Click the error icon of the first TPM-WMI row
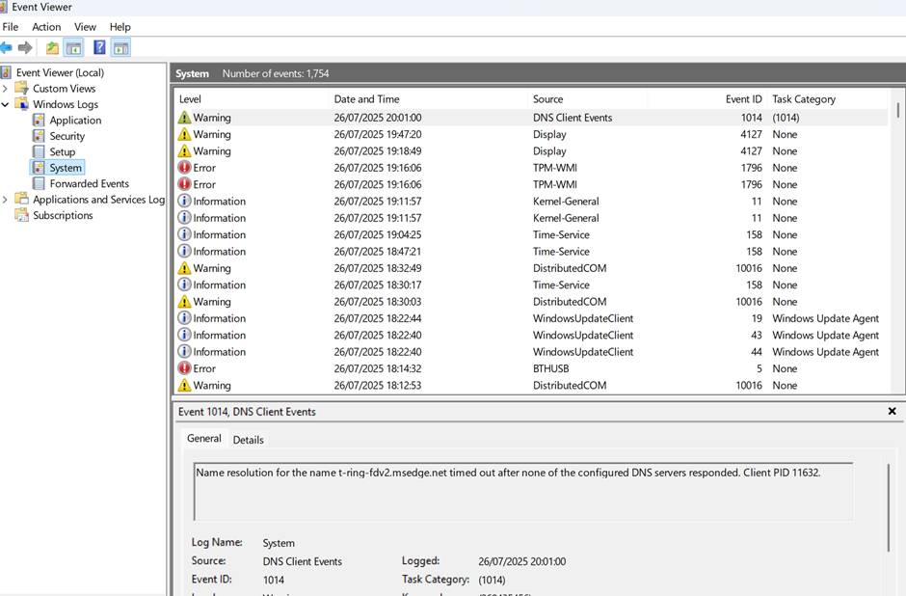This screenshot has height=596, width=906. pos(184,168)
